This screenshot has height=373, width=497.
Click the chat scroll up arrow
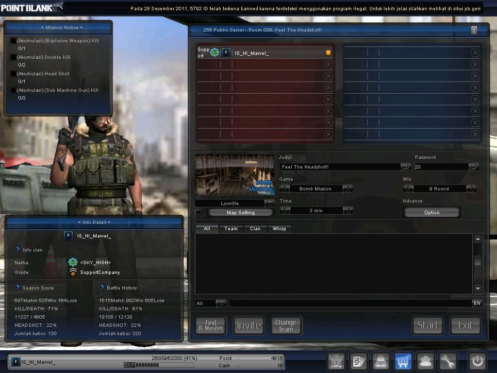pos(478,239)
